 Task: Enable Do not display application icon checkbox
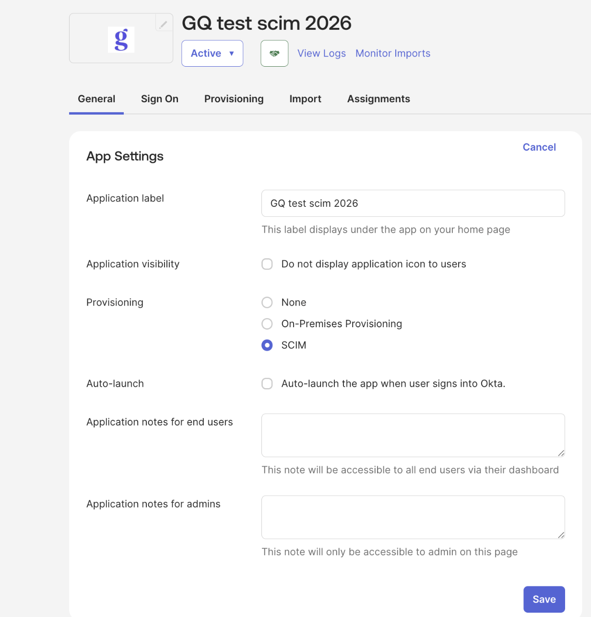click(x=267, y=264)
